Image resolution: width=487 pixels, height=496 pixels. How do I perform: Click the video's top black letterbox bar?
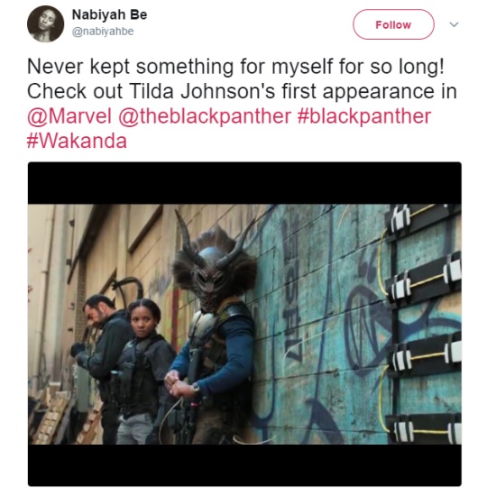click(244, 183)
